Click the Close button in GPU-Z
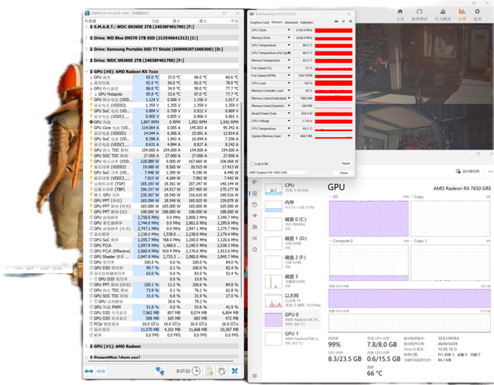494x385 pixels. click(x=344, y=173)
